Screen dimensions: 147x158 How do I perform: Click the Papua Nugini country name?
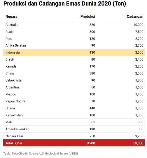15,101
